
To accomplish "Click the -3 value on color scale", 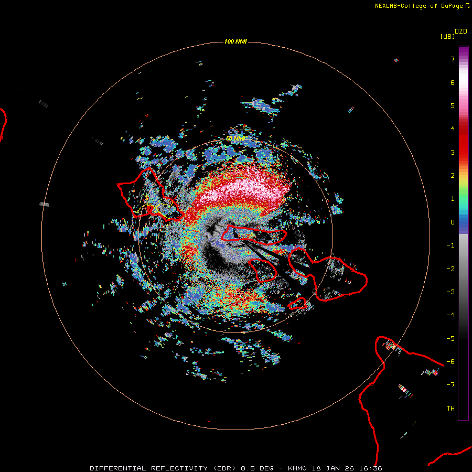I will point(450,292).
